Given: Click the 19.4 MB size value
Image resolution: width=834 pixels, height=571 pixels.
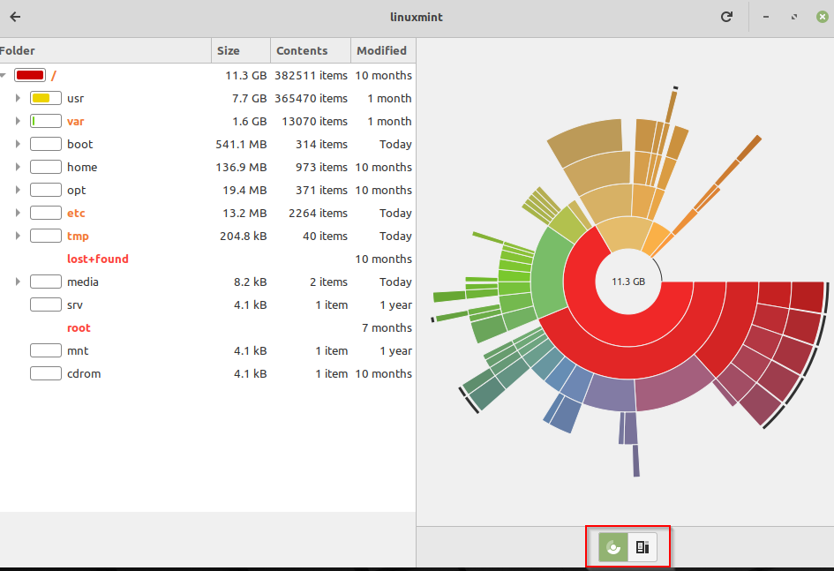Looking at the screenshot, I should [244, 190].
